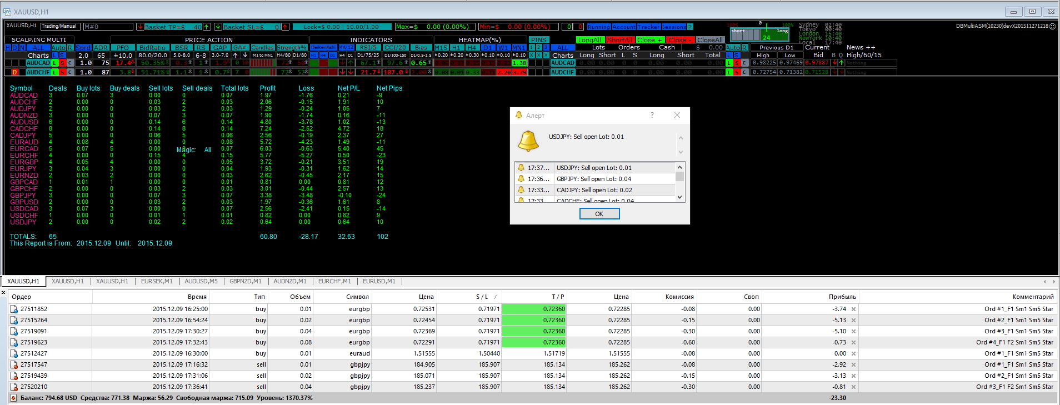Click the balance row icon before Баланс
This screenshot has width=1060, height=405.
pyautogui.click(x=14, y=398)
